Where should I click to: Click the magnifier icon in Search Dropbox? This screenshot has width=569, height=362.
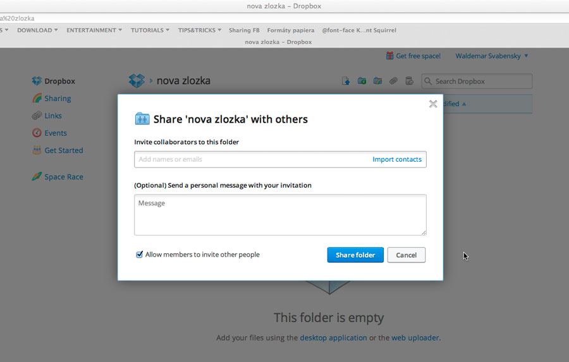pyautogui.click(x=428, y=81)
